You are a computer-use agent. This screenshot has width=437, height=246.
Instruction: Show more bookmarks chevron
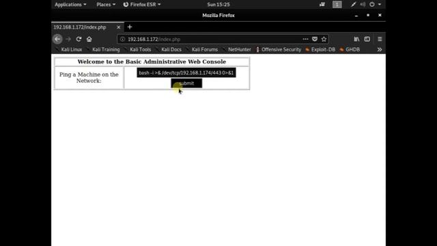coord(380,50)
